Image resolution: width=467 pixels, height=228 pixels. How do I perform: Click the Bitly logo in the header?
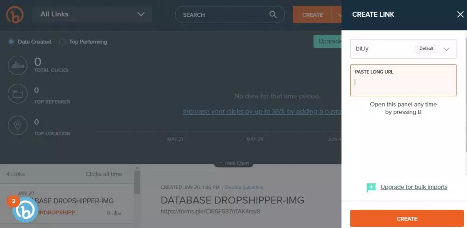tap(14, 14)
